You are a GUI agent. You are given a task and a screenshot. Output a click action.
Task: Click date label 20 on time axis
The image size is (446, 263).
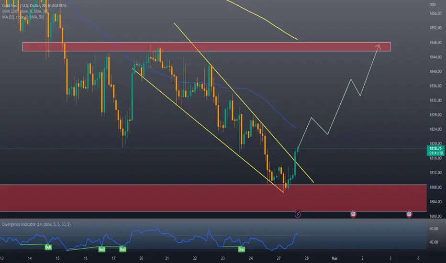pyautogui.click(x=141, y=258)
